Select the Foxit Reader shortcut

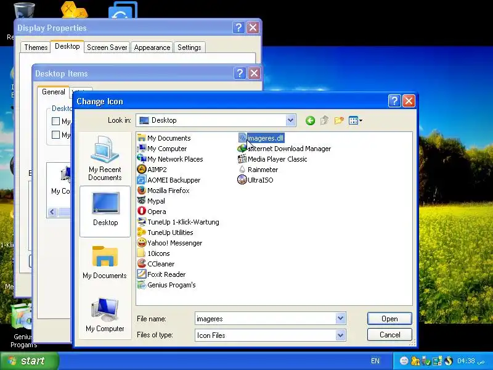coord(161,274)
